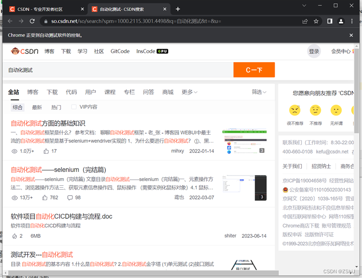Screen dimensions: 362x278
Task: Close the 自动化测试- CSDN搜索 tab
Action: tap(165, 9)
